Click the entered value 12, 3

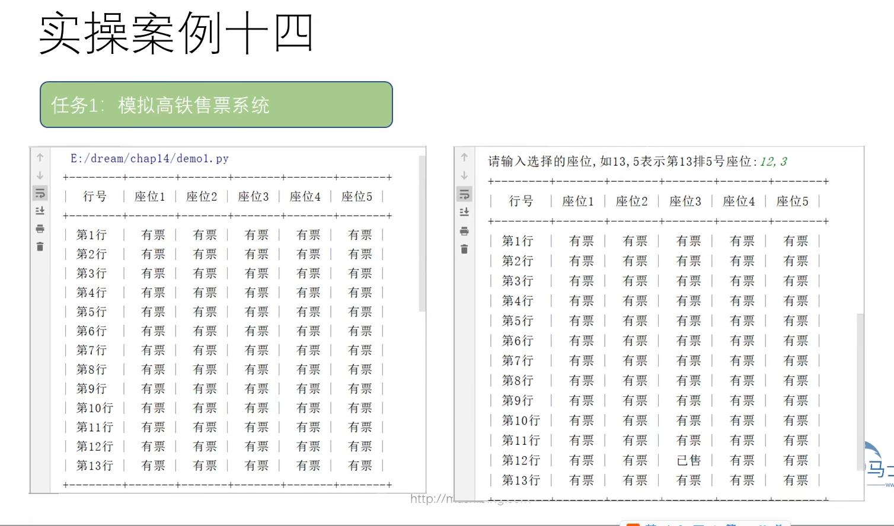pos(774,161)
